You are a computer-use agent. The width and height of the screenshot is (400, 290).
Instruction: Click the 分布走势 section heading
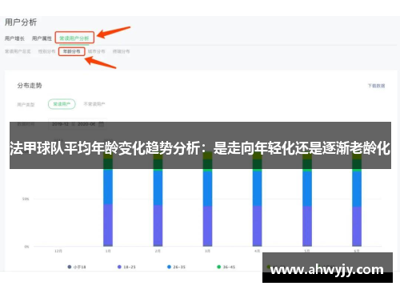coord(30,86)
